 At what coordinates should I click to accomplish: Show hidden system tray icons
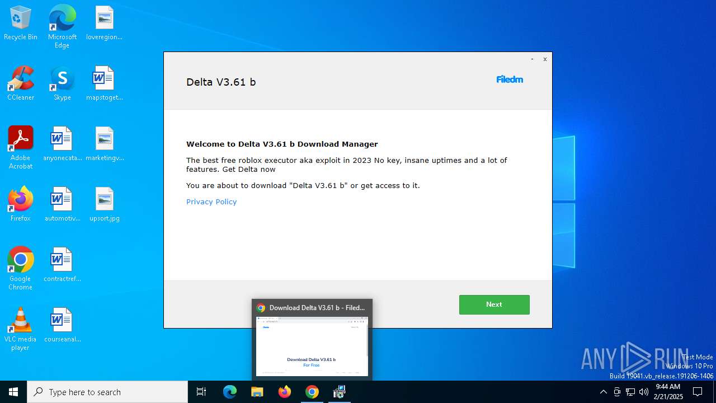[603, 392]
